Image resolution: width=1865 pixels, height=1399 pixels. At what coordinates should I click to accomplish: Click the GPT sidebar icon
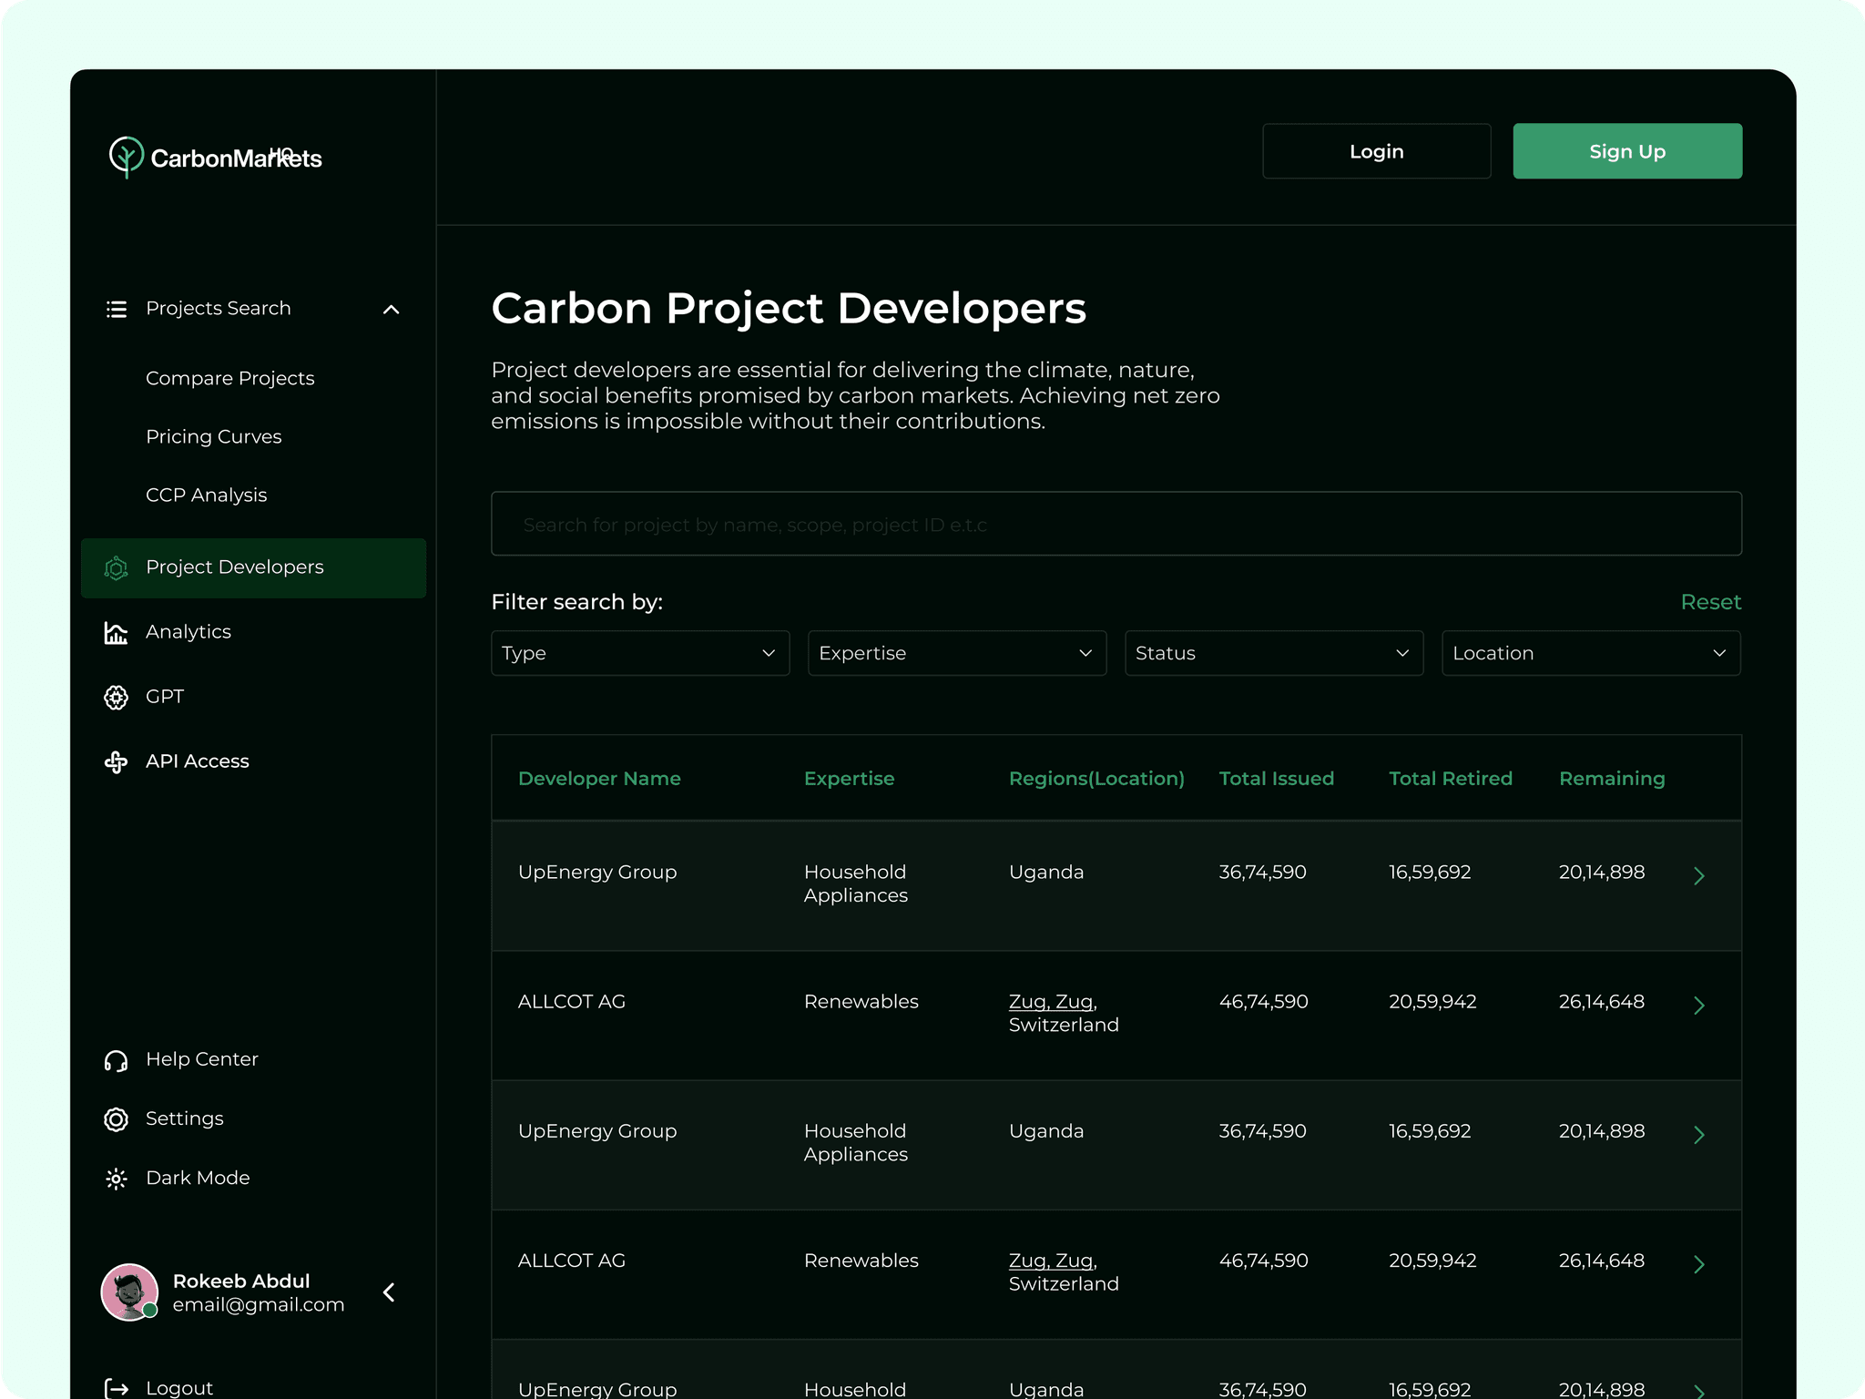116,698
